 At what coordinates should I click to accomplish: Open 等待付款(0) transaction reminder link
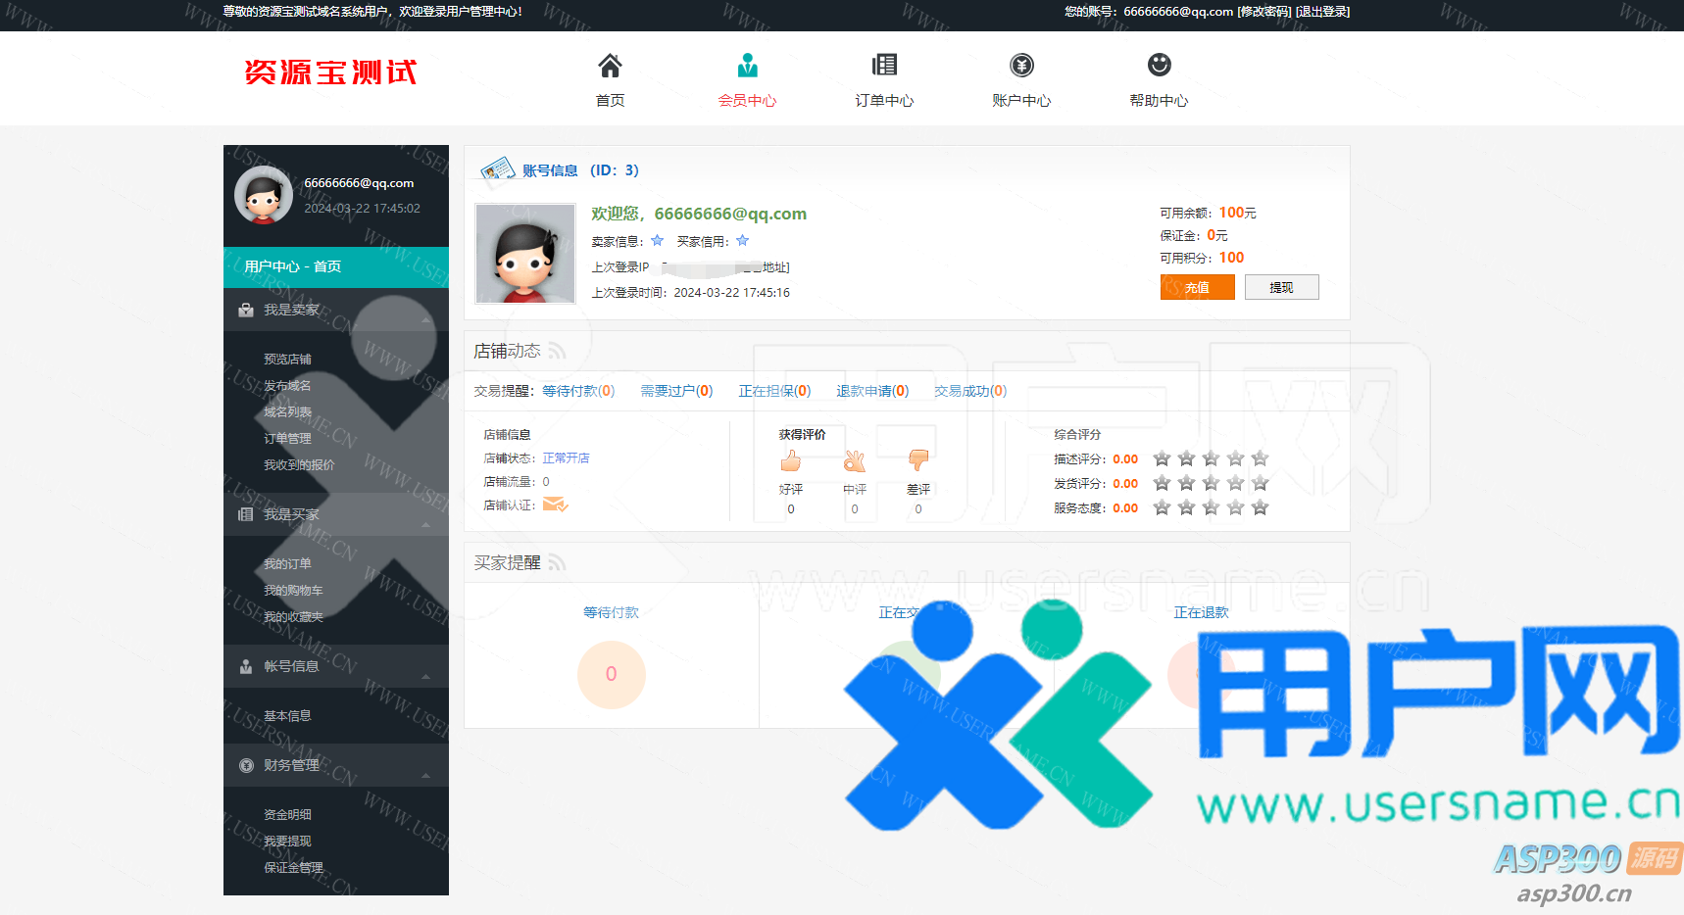[x=578, y=391]
